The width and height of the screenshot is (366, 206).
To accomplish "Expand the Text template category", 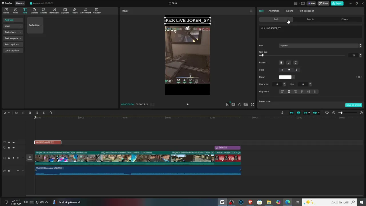I will [13, 38].
